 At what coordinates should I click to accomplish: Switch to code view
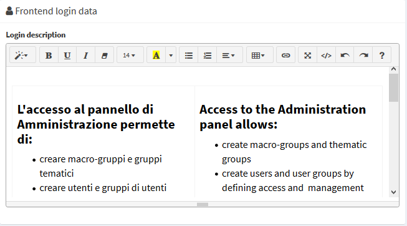(326, 55)
